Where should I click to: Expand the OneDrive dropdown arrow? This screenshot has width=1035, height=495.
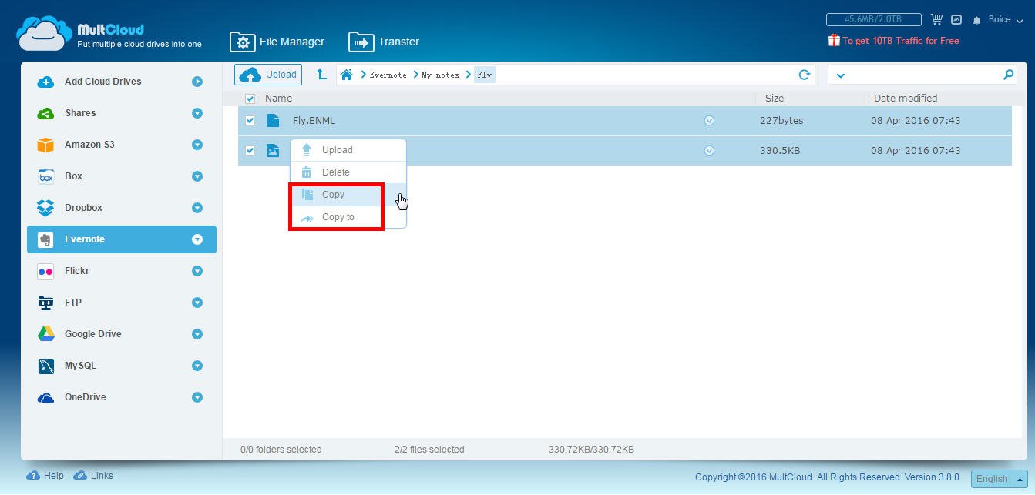click(x=197, y=397)
